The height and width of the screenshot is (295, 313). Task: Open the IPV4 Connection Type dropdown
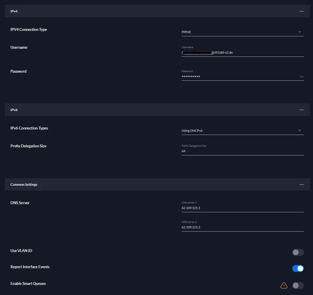299,32
